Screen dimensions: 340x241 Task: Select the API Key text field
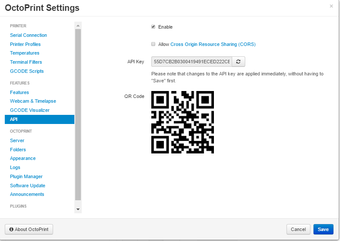[x=192, y=62]
